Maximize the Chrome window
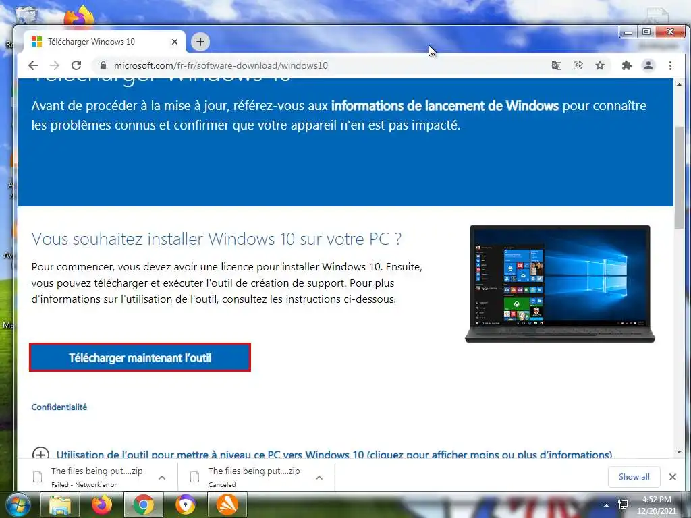The width and height of the screenshot is (691, 518). coord(646,32)
